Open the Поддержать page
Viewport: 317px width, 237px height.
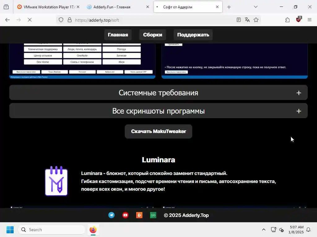[193, 35]
